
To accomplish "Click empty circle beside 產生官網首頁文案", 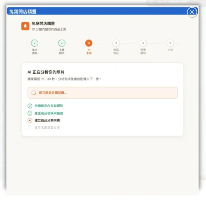I will (x=30, y=128).
